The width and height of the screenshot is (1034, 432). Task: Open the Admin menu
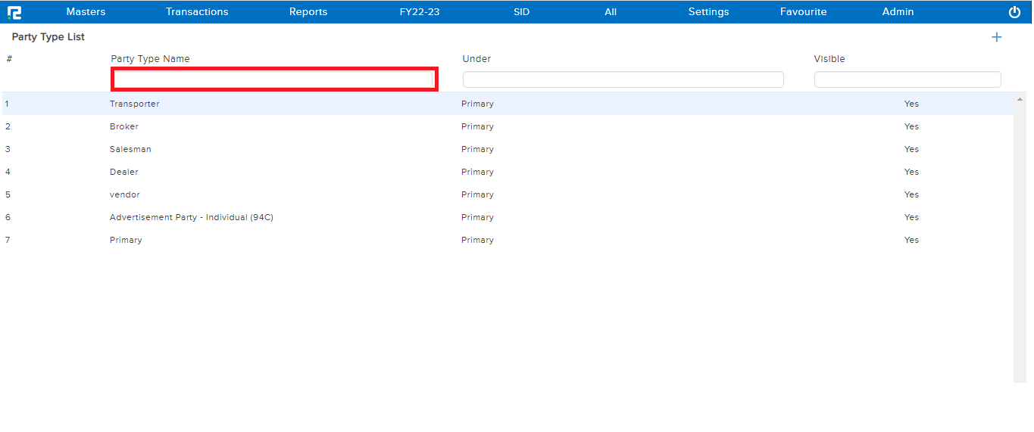(x=898, y=12)
